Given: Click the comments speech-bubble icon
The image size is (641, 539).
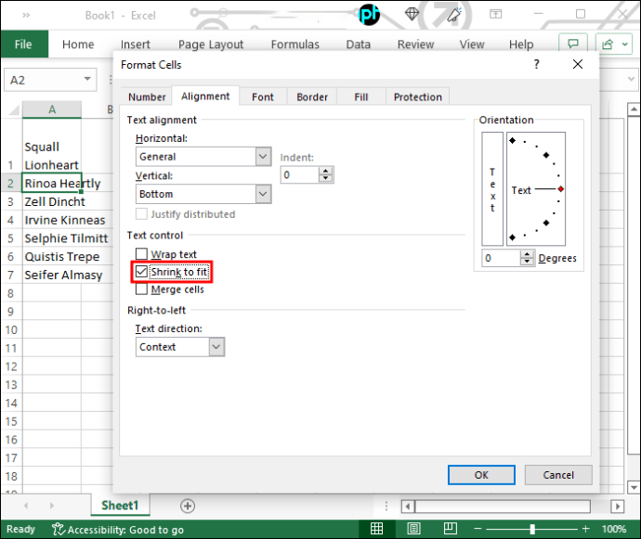Looking at the screenshot, I should (x=573, y=44).
